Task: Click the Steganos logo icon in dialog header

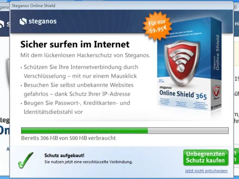Action: 23,21
